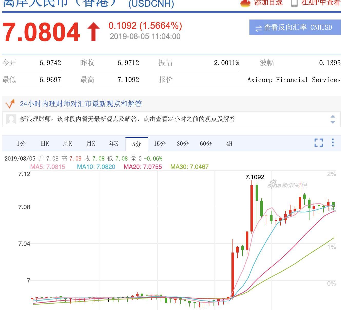Viewport: 349px width, 310px height.
Task: Click the 新浪理财师 avatar thumbnail
Action: pyautogui.click(x=11, y=119)
